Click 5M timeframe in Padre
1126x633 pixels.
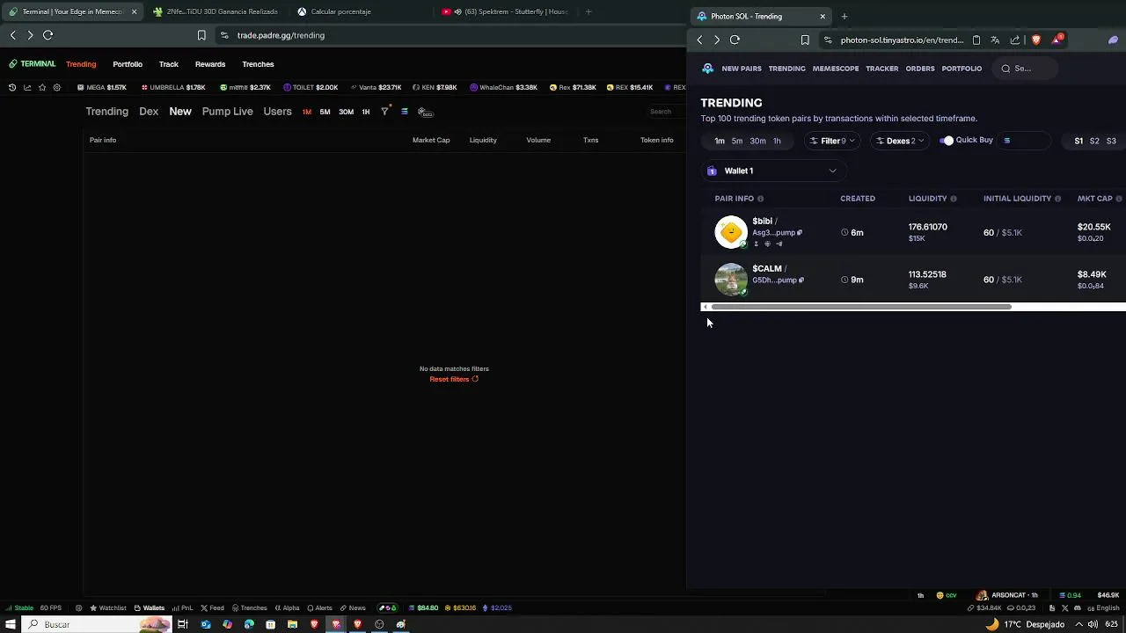pos(325,112)
